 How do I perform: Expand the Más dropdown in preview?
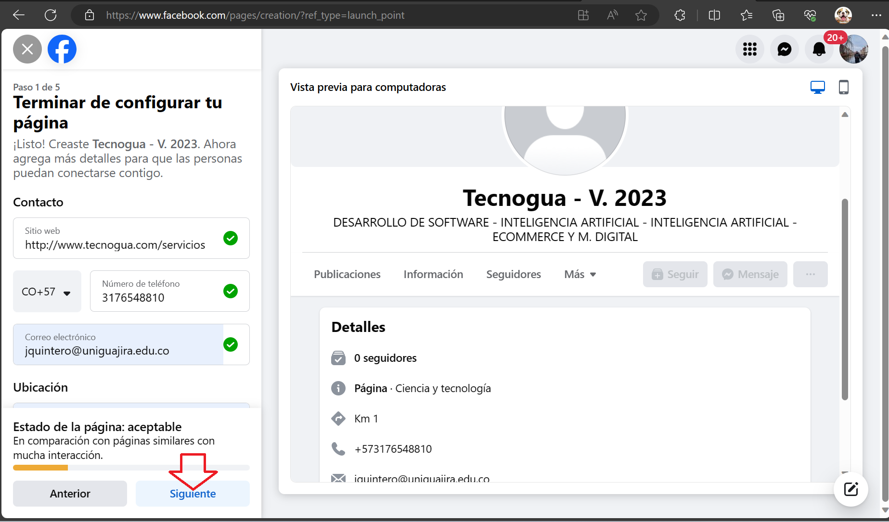[580, 274]
